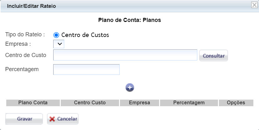Click the Centro Custo column header
The width and height of the screenshot is (259, 130).
[90, 103]
